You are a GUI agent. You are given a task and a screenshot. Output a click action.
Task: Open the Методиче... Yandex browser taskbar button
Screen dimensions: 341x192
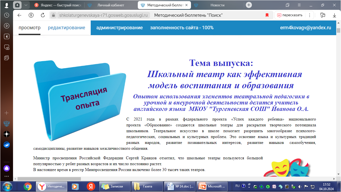[52, 186]
